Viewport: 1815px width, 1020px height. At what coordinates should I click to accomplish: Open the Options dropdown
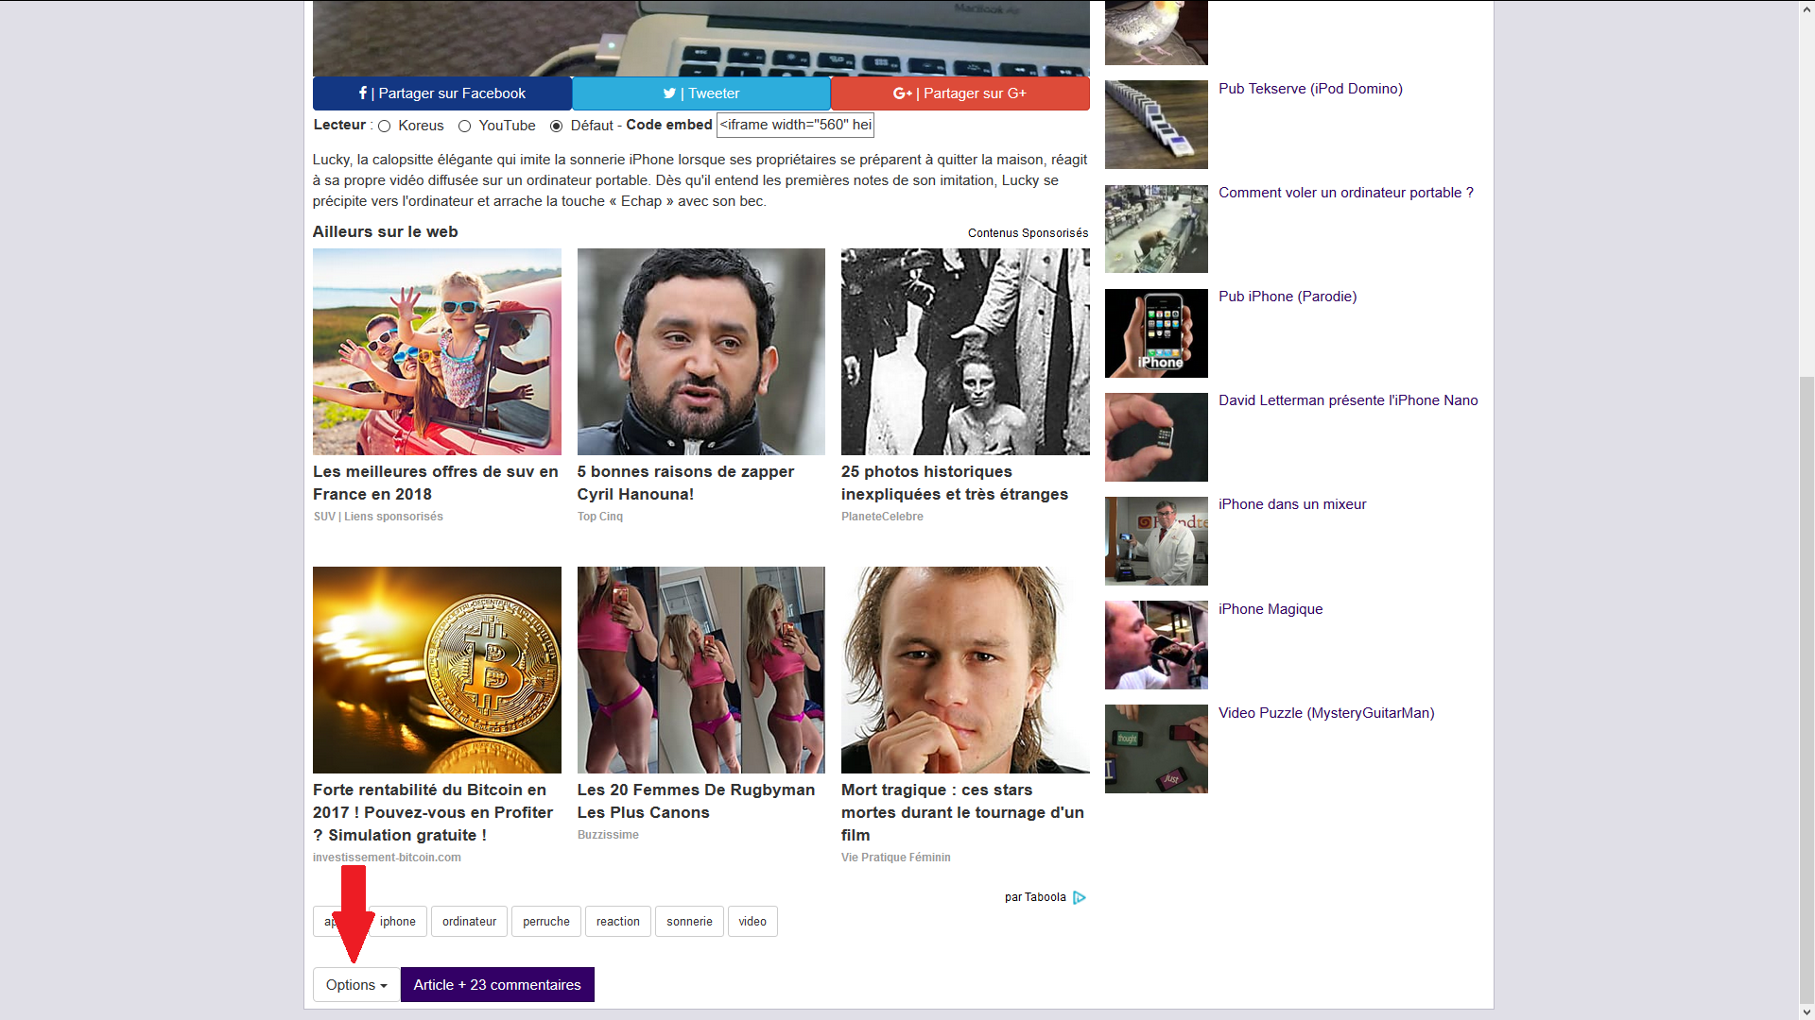pyautogui.click(x=356, y=984)
